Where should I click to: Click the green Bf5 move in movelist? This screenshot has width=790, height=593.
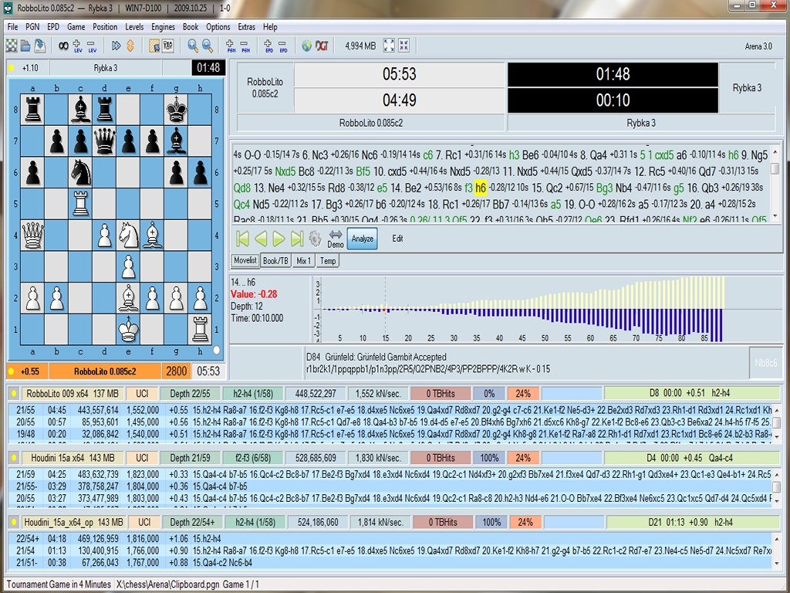coord(363,171)
